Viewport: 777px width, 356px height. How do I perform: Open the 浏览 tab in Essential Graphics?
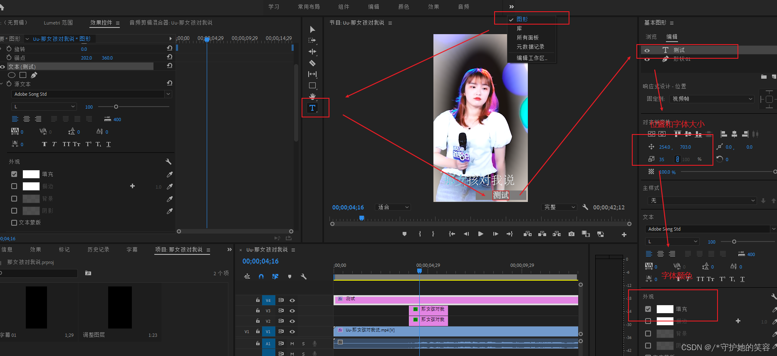pyautogui.click(x=651, y=37)
